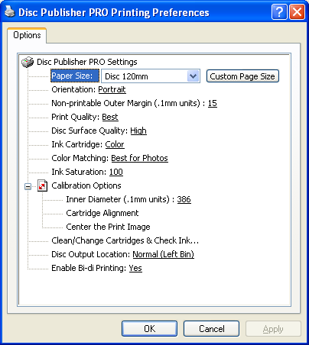The width and height of the screenshot is (309, 345).
Task: Click the Ink Saturation 100 value
Action: click(116, 172)
